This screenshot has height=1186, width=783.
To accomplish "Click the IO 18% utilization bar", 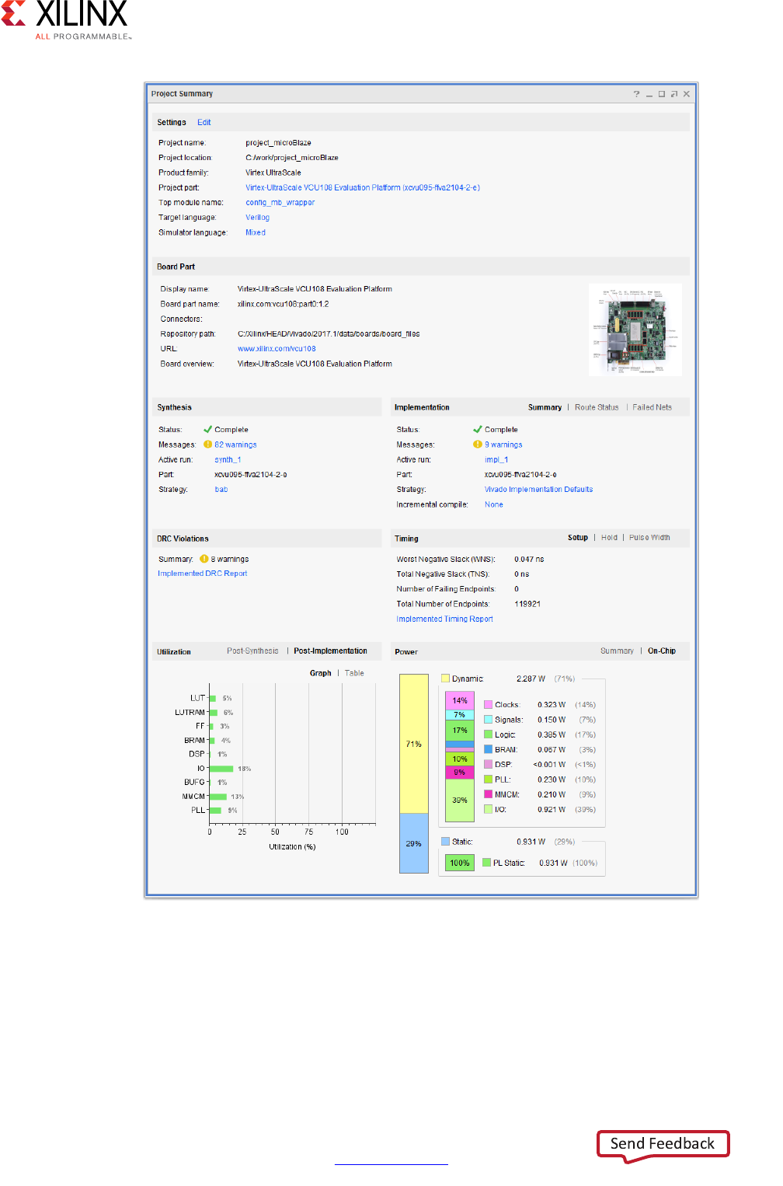I will point(221,769).
